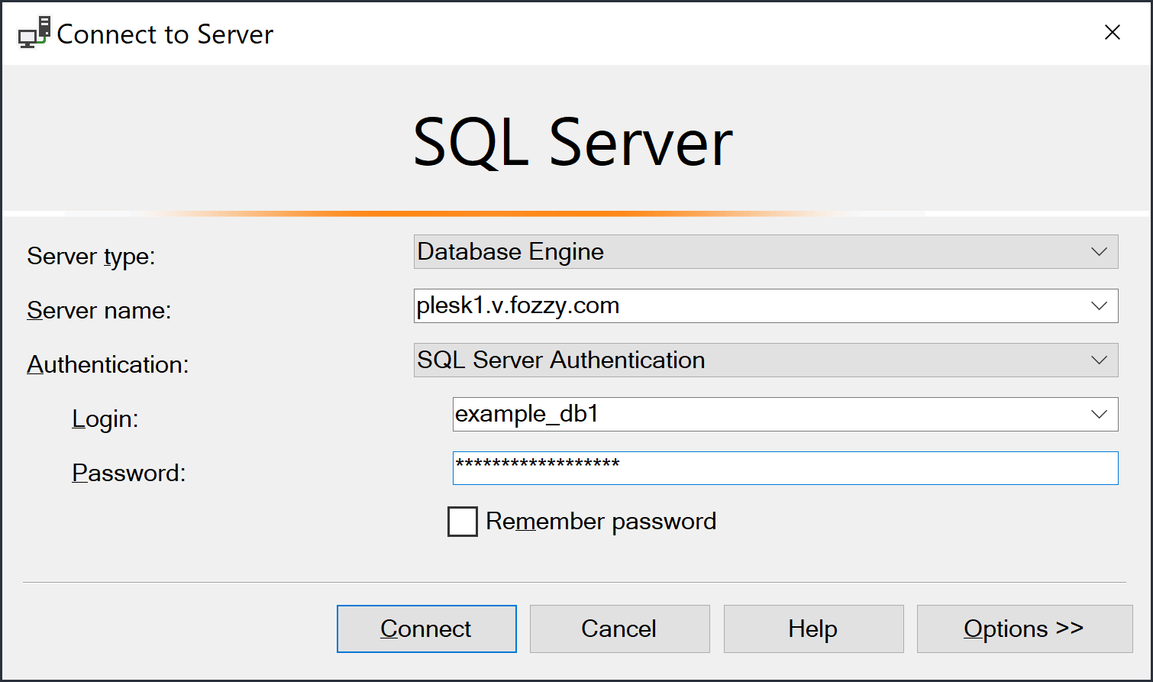Click the Login text example_db1
The width and height of the screenshot is (1153, 682).
click(527, 414)
